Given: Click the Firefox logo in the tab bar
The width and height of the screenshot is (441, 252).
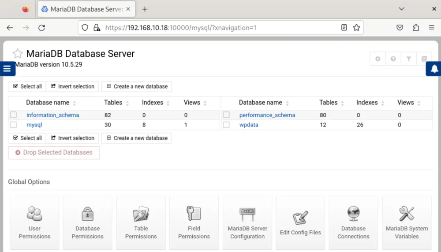Looking at the screenshot, I should click(x=26, y=9).
